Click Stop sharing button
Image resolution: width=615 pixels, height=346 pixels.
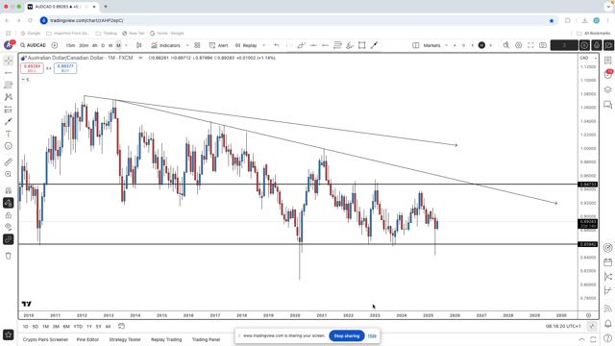tap(347, 335)
